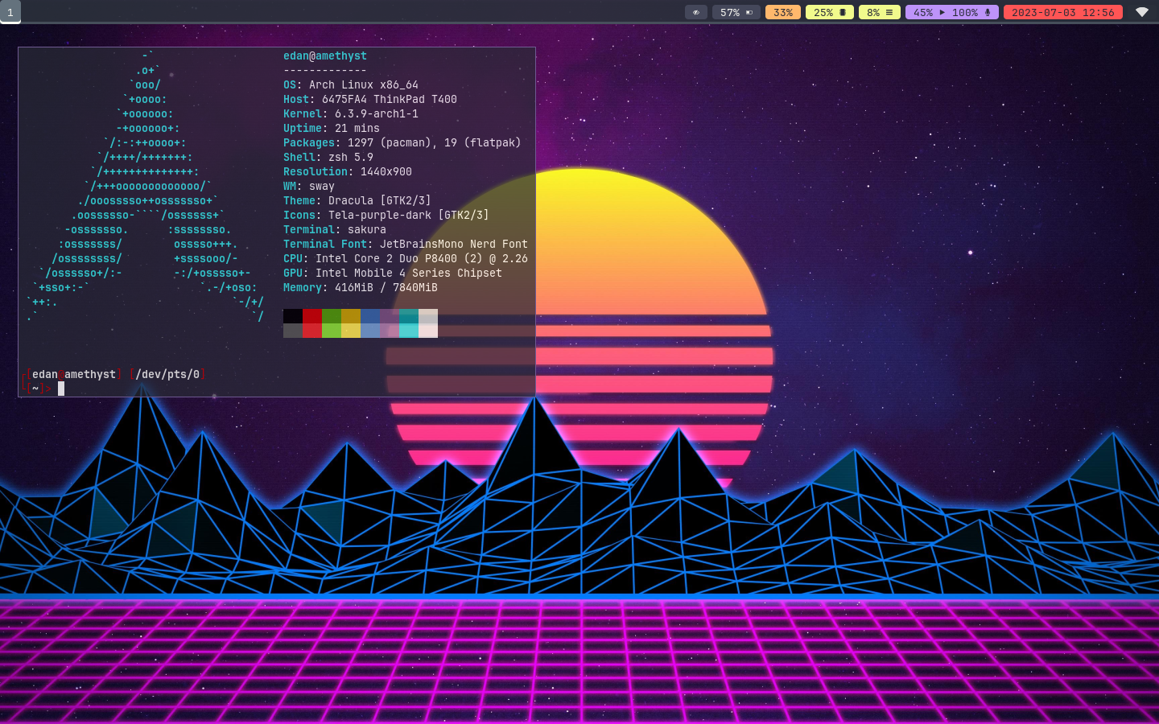This screenshot has width=1159, height=724.
Task: Click the Arch Linux ASCII logo
Action: [x=145, y=186]
